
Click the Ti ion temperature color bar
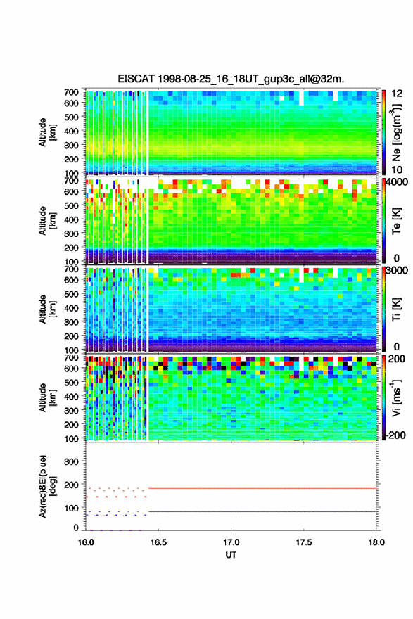(383, 309)
